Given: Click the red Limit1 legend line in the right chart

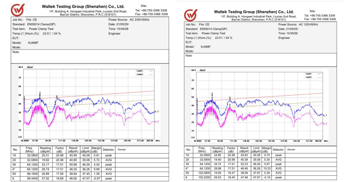Looking at the screenshot, I should [319, 74].
